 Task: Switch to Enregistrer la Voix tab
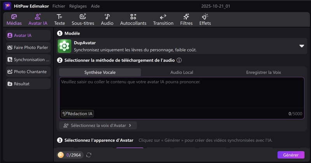(x=263, y=72)
